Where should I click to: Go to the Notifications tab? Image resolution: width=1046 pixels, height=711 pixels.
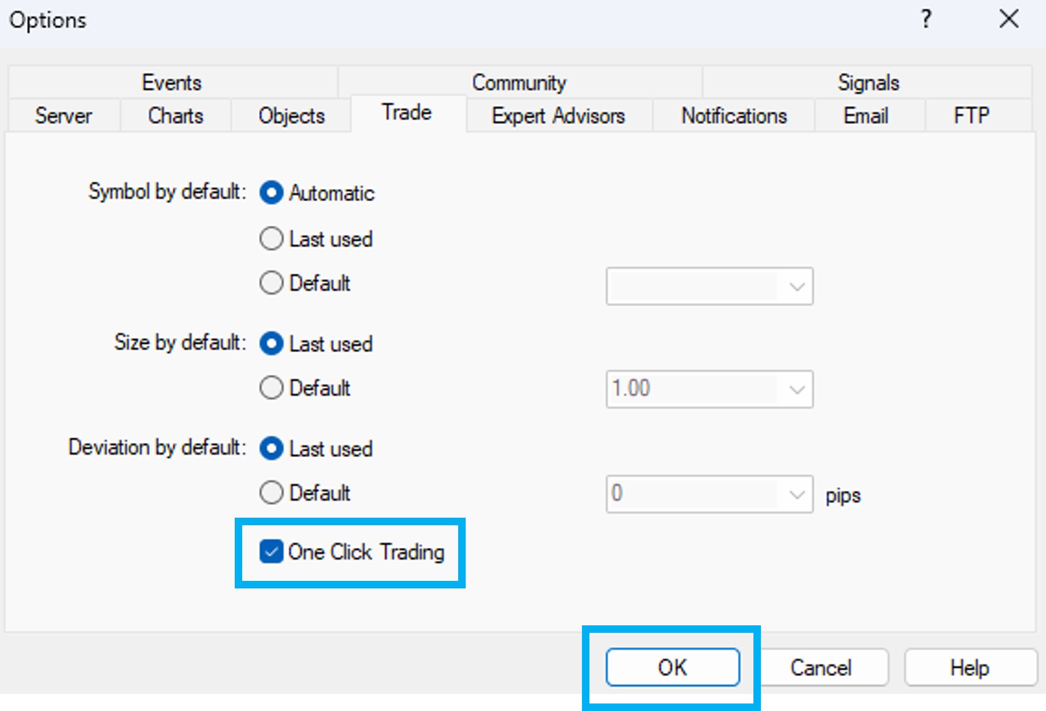point(734,116)
